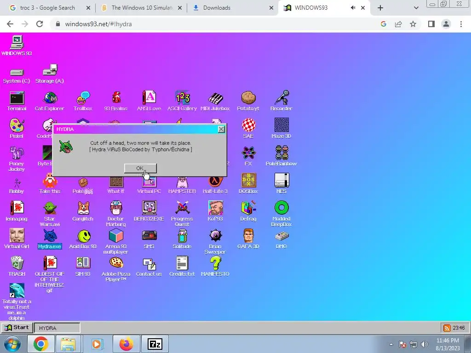471x353 pixels.
Task: Launch DERG32.EXE icon
Action: pos(149,211)
